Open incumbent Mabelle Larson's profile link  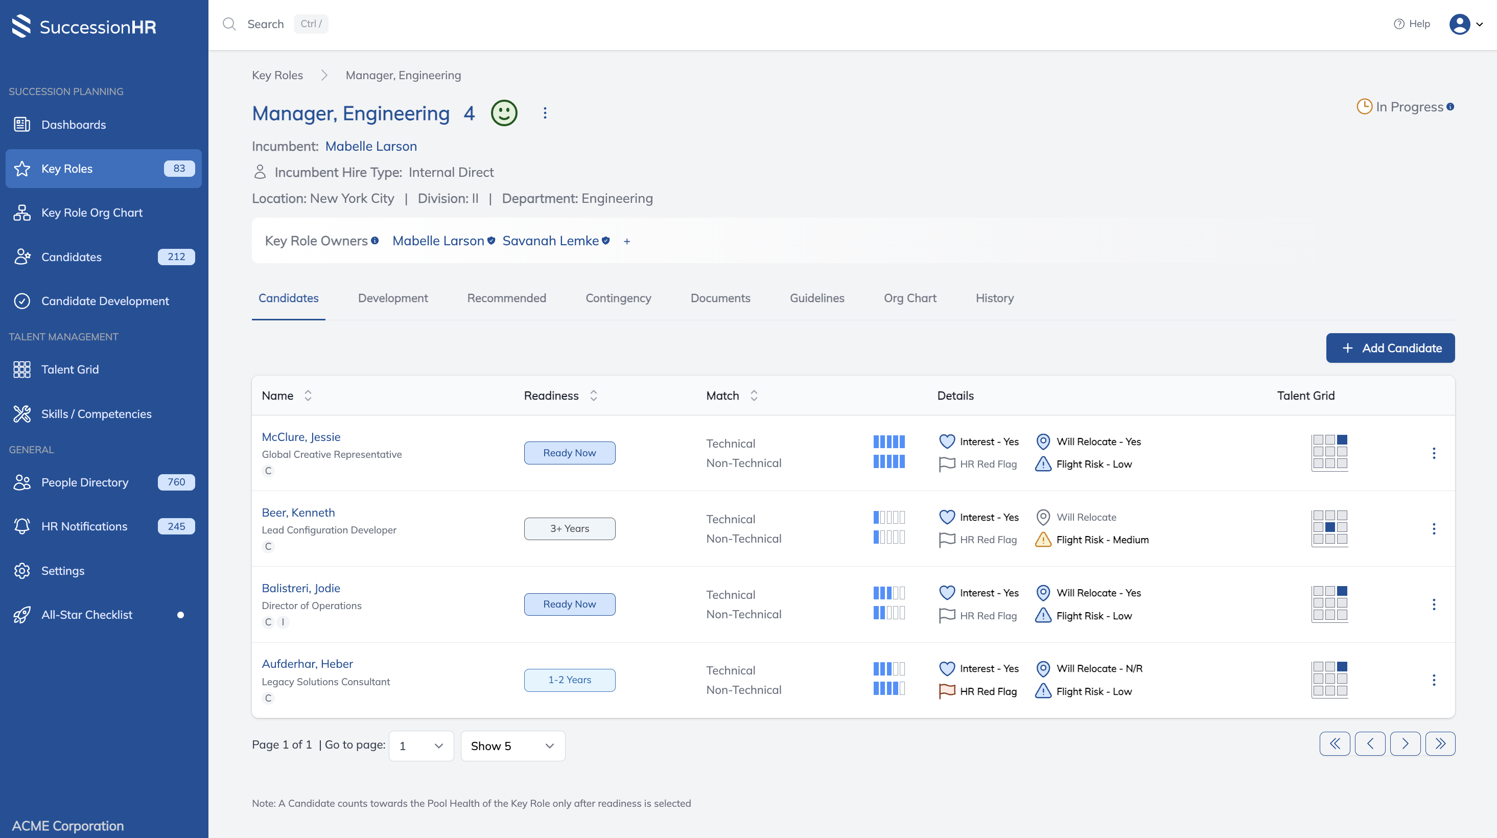tap(371, 146)
